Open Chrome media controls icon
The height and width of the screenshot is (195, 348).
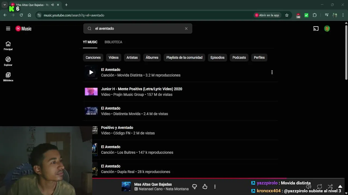(x=327, y=15)
